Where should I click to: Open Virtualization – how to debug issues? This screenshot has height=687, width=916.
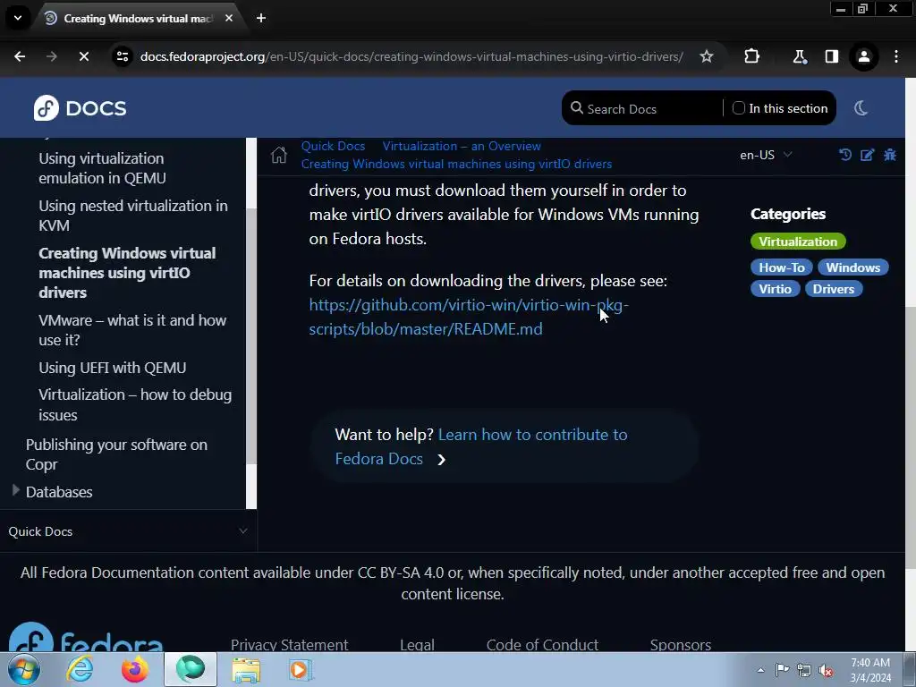135,405
